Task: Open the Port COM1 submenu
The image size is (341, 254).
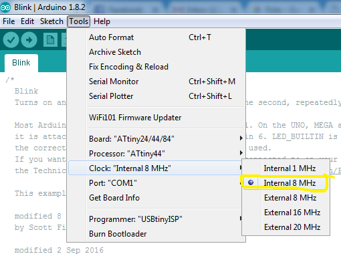Action: click(156, 183)
